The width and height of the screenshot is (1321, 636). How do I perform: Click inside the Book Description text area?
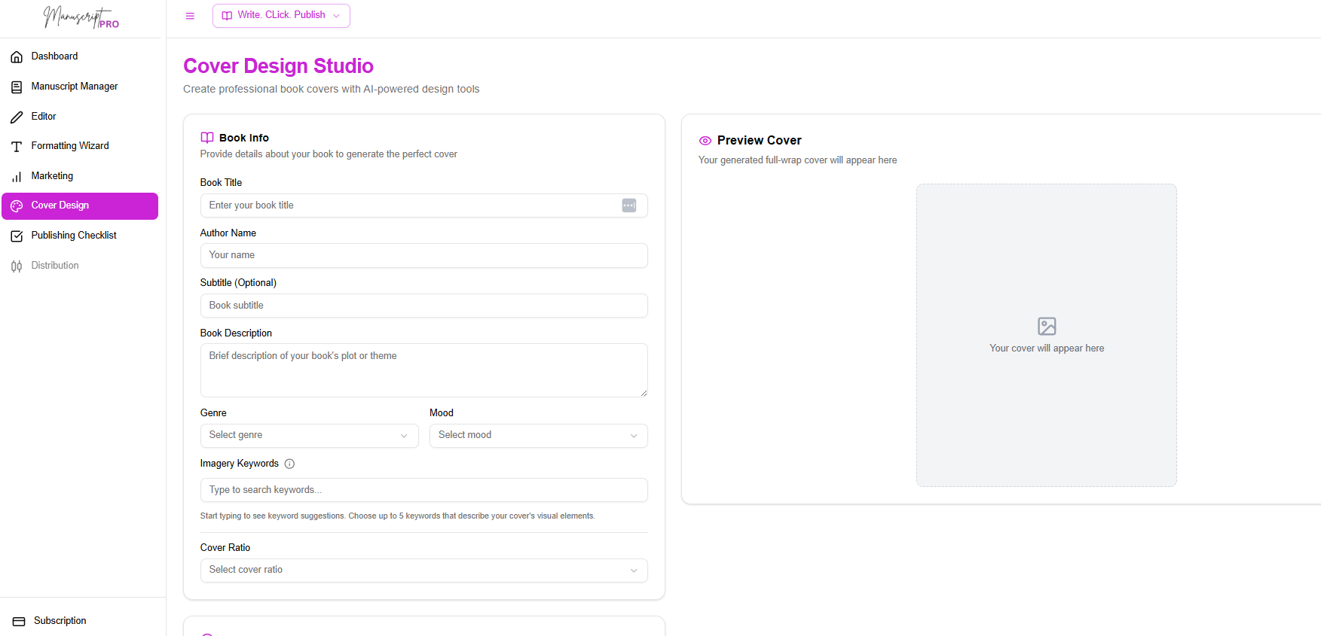[424, 370]
